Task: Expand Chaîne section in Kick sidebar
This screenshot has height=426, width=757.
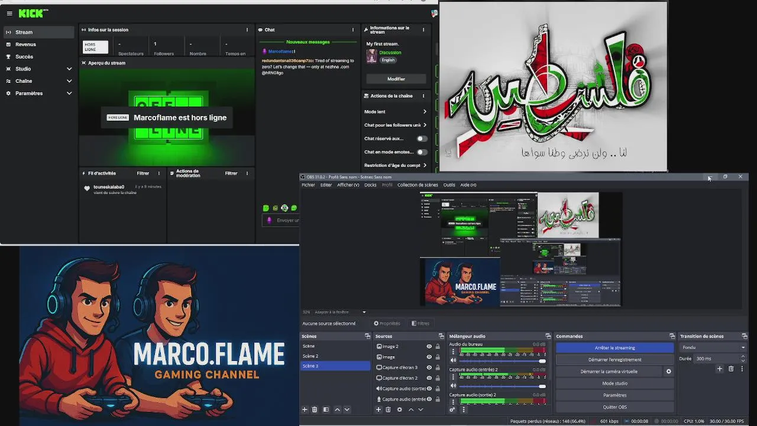Action: 69,81
